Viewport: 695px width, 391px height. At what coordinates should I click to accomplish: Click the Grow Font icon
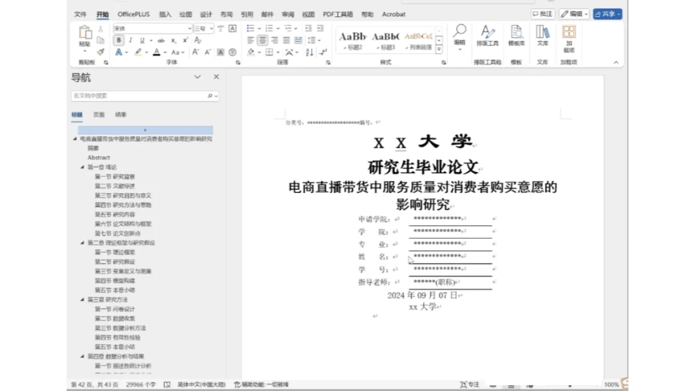click(x=196, y=52)
